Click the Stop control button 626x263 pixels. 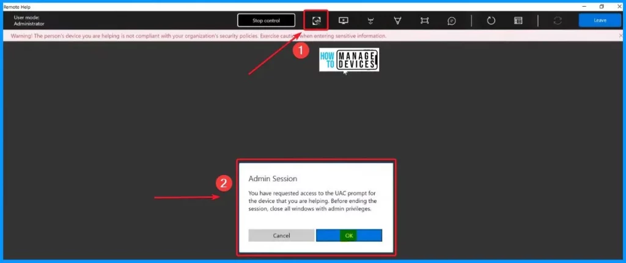267,20
